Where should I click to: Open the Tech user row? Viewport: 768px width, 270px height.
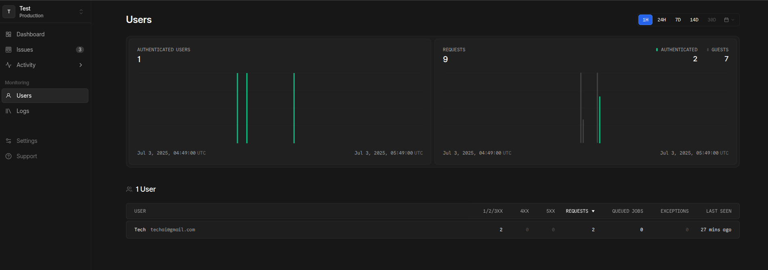[432, 230]
